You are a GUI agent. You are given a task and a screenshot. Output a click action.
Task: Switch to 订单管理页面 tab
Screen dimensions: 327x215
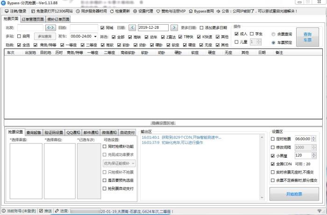33,19
